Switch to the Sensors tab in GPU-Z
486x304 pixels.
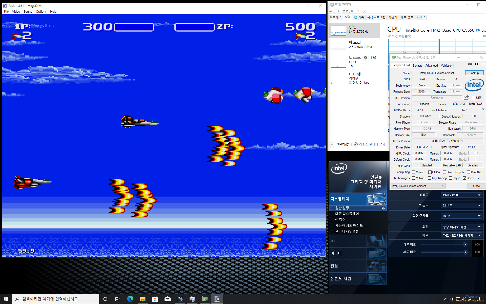[x=417, y=66]
